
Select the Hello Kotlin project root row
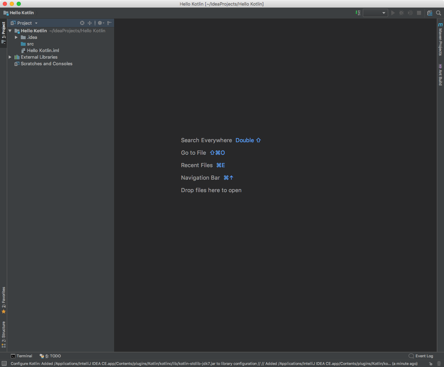pos(60,31)
